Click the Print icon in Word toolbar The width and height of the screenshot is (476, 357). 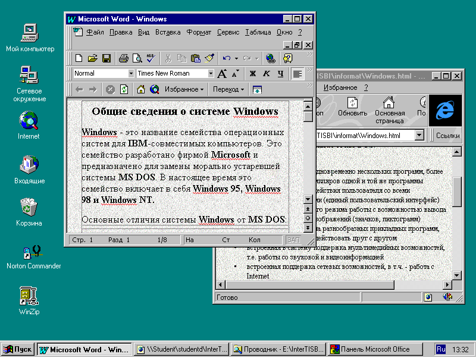click(x=123, y=58)
